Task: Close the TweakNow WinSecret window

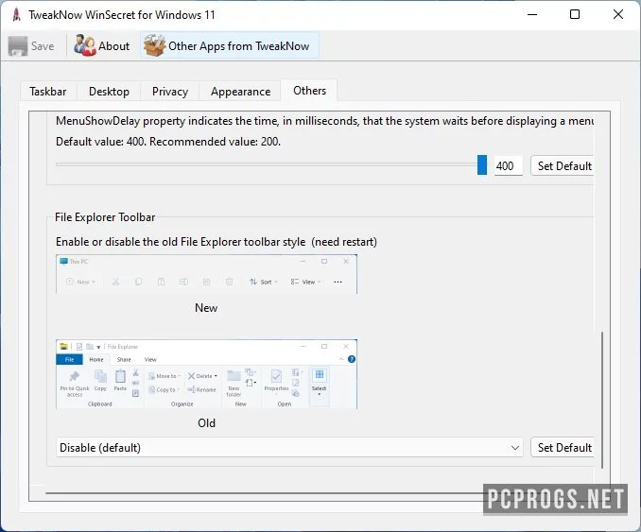Action: point(617,15)
